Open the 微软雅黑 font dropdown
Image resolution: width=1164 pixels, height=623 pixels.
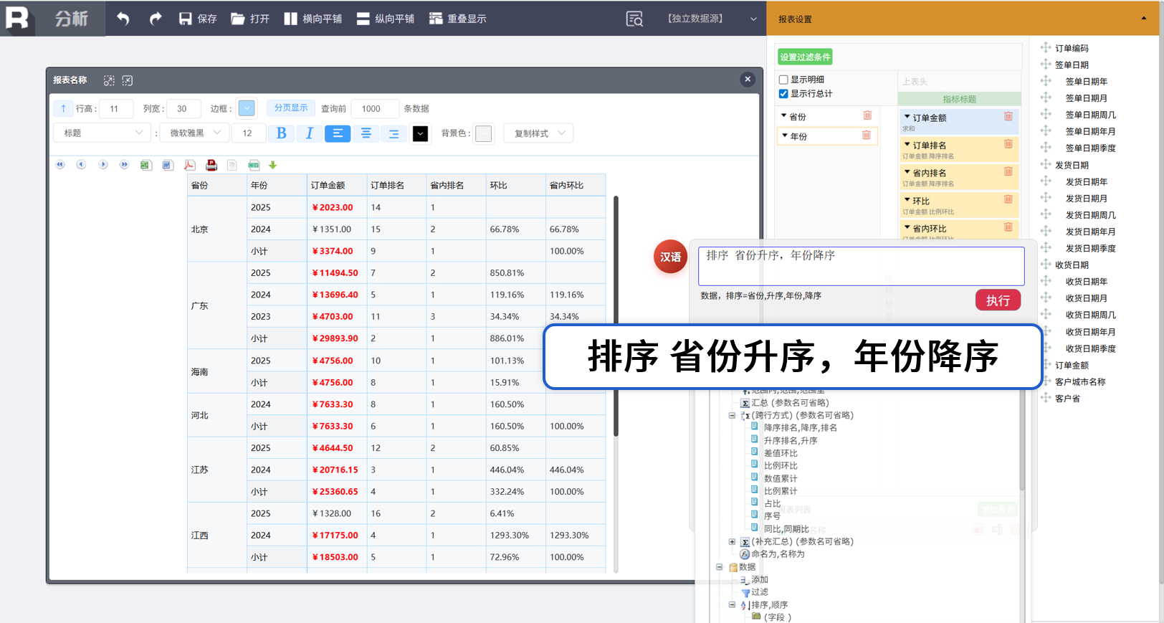[194, 133]
